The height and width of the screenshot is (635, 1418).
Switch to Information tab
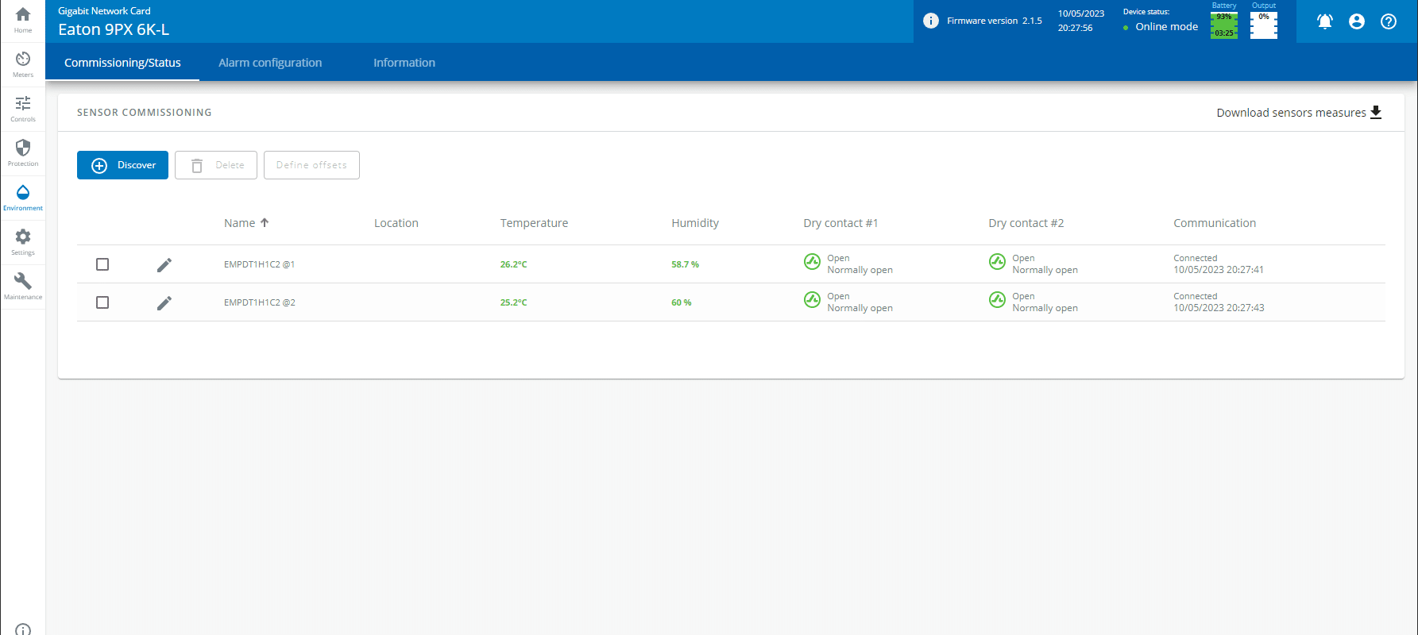[x=404, y=63]
